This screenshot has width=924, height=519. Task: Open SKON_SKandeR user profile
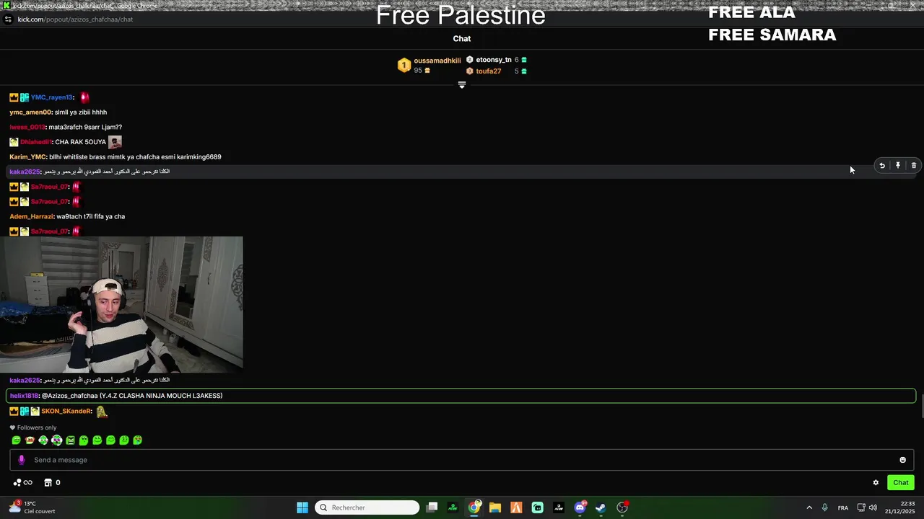66,412
